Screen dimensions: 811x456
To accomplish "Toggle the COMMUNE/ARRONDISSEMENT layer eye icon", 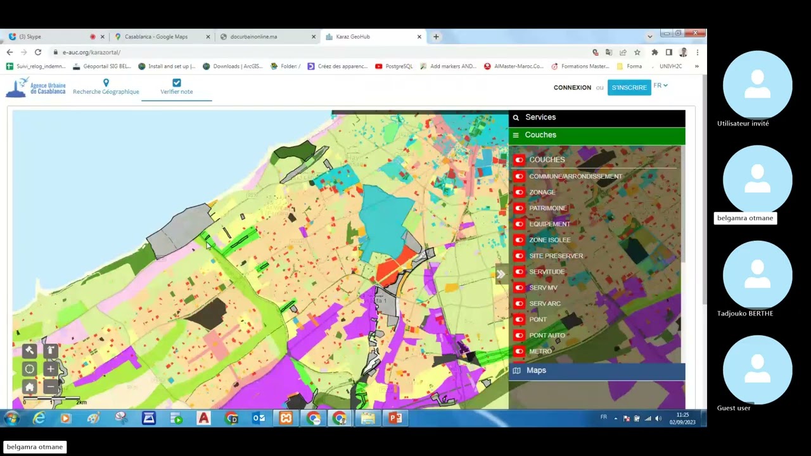I will (520, 176).
